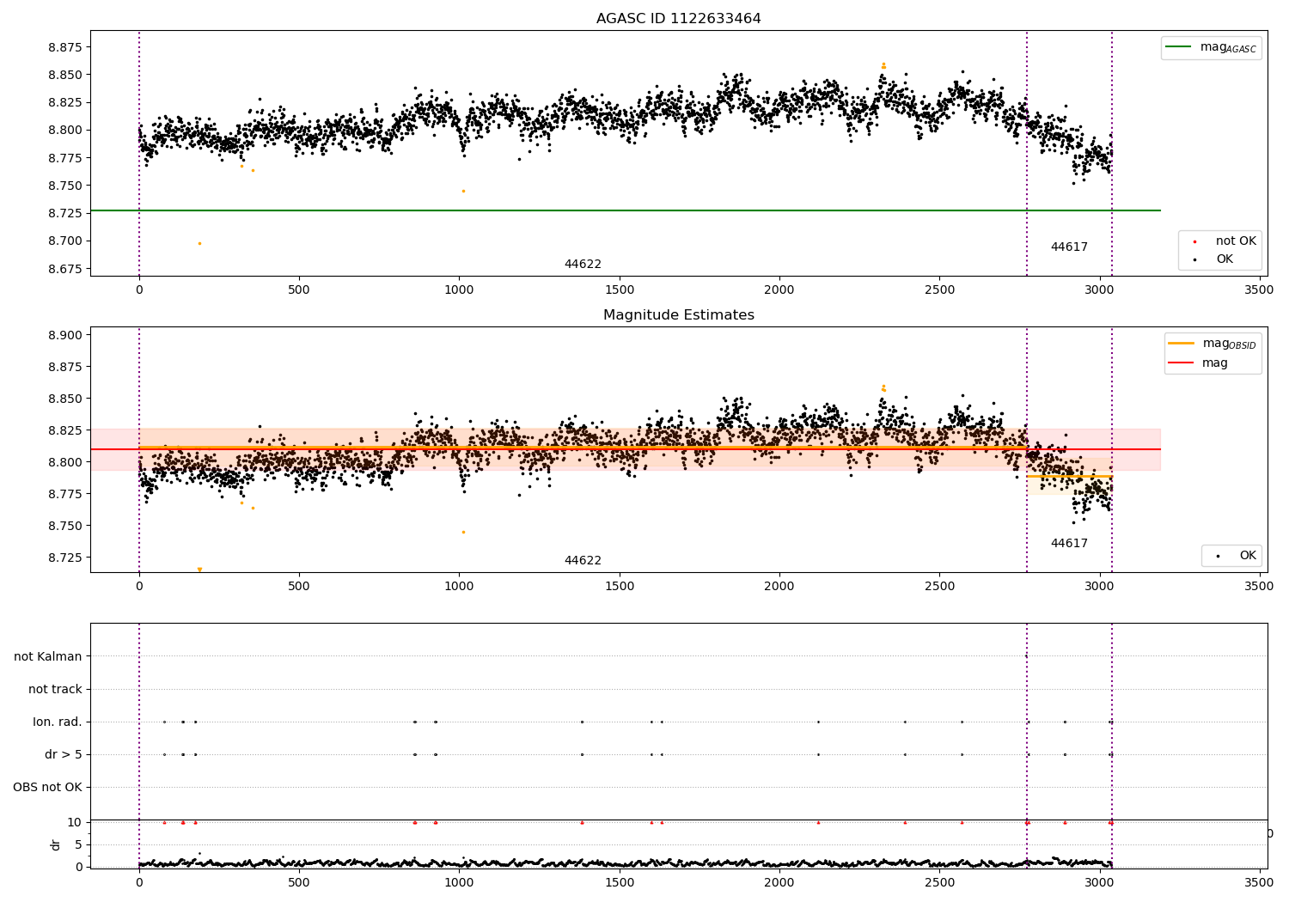Click orange line sample beside mag OBSID

(1182, 344)
